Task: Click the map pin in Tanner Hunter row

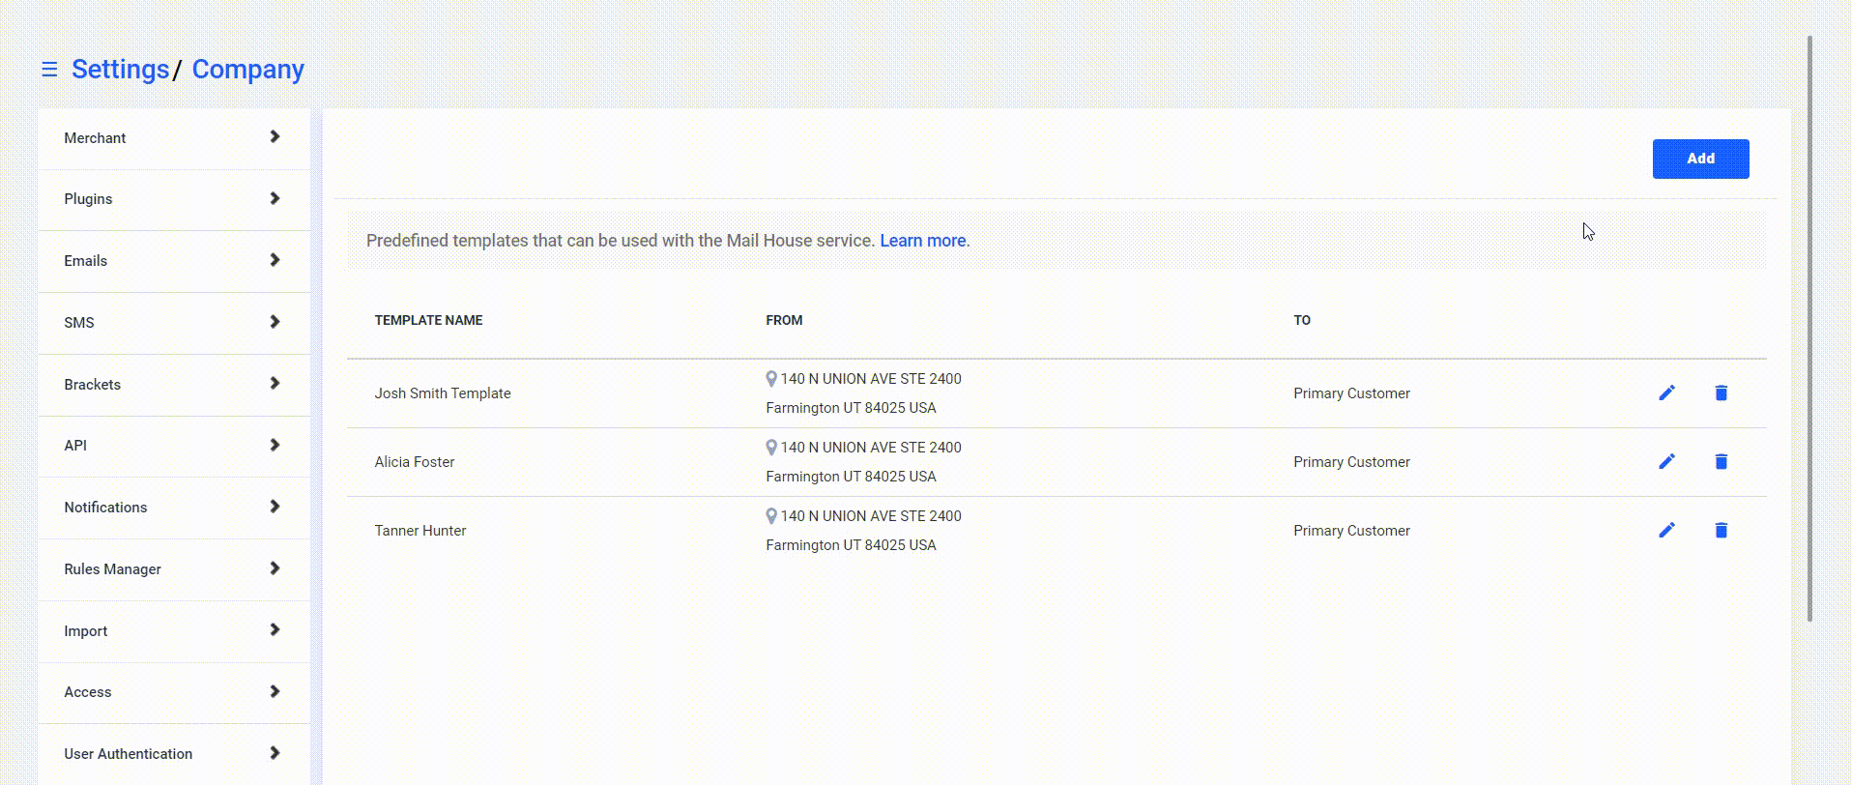Action: coord(771,516)
